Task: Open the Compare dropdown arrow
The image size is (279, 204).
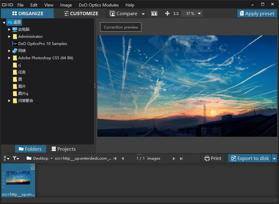Action: pos(143,14)
